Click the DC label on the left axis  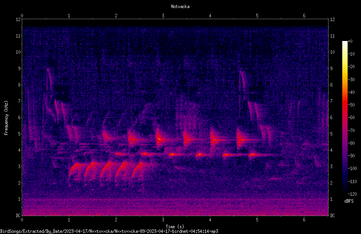tap(18, 215)
